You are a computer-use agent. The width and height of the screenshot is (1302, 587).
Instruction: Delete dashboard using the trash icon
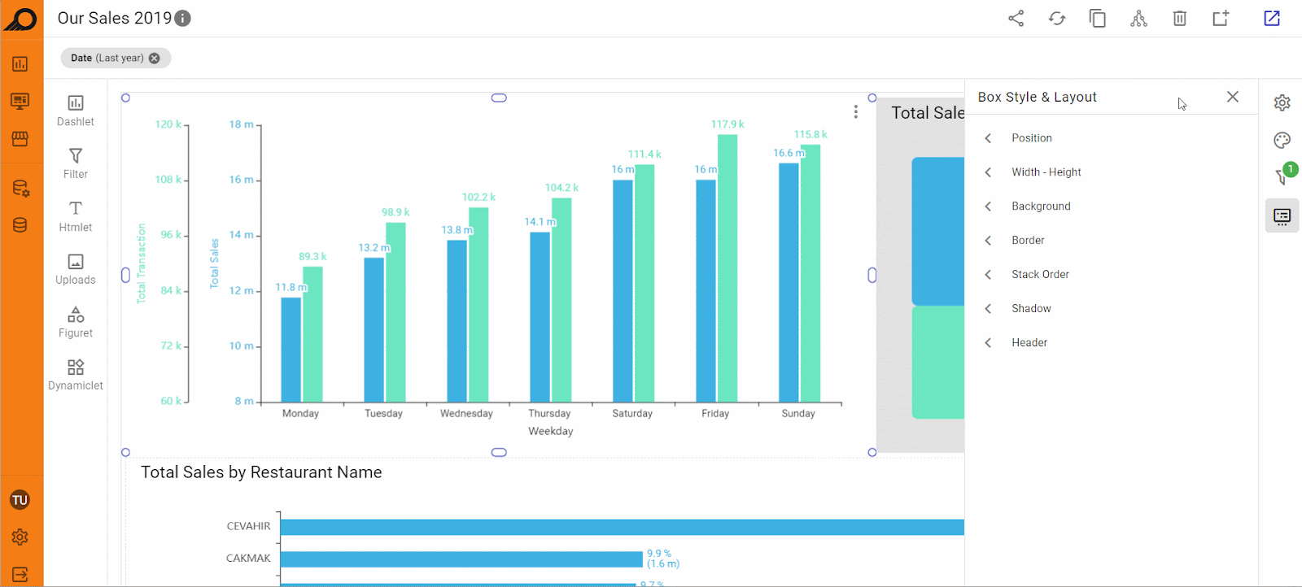pos(1179,18)
